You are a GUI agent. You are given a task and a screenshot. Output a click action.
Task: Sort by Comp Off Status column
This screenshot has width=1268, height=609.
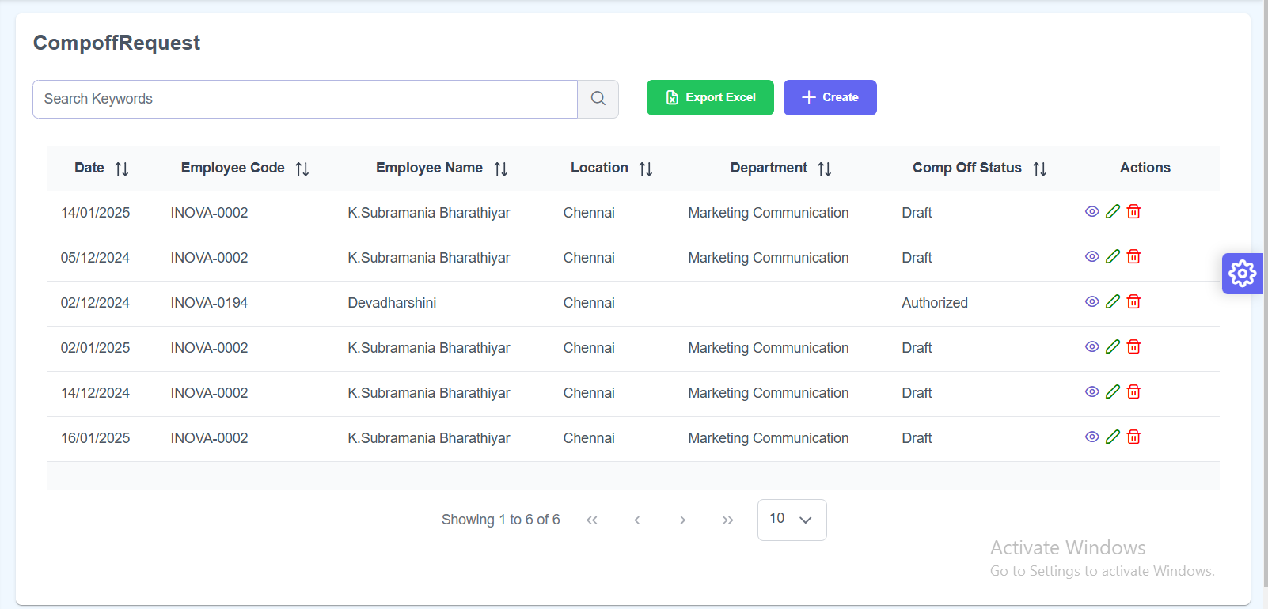[x=1039, y=168]
